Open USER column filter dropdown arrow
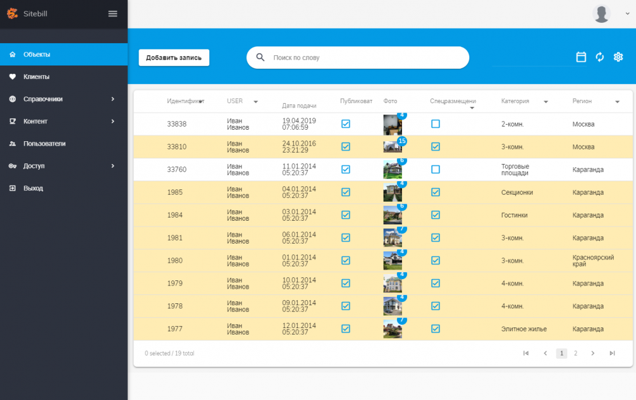This screenshot has height=400, width=636. coord(256,102)
